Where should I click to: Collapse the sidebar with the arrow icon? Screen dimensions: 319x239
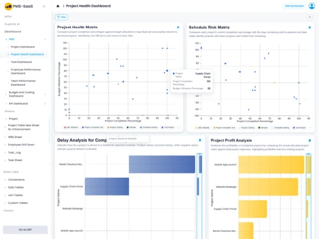pyautogui.click(x=44, y=6)
